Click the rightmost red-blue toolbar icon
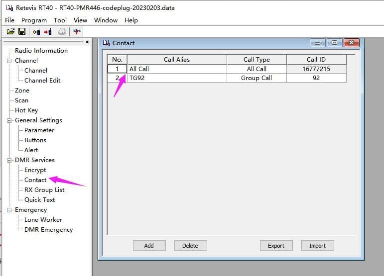Screen dimensions: 384x276 [x=77, y=32]
